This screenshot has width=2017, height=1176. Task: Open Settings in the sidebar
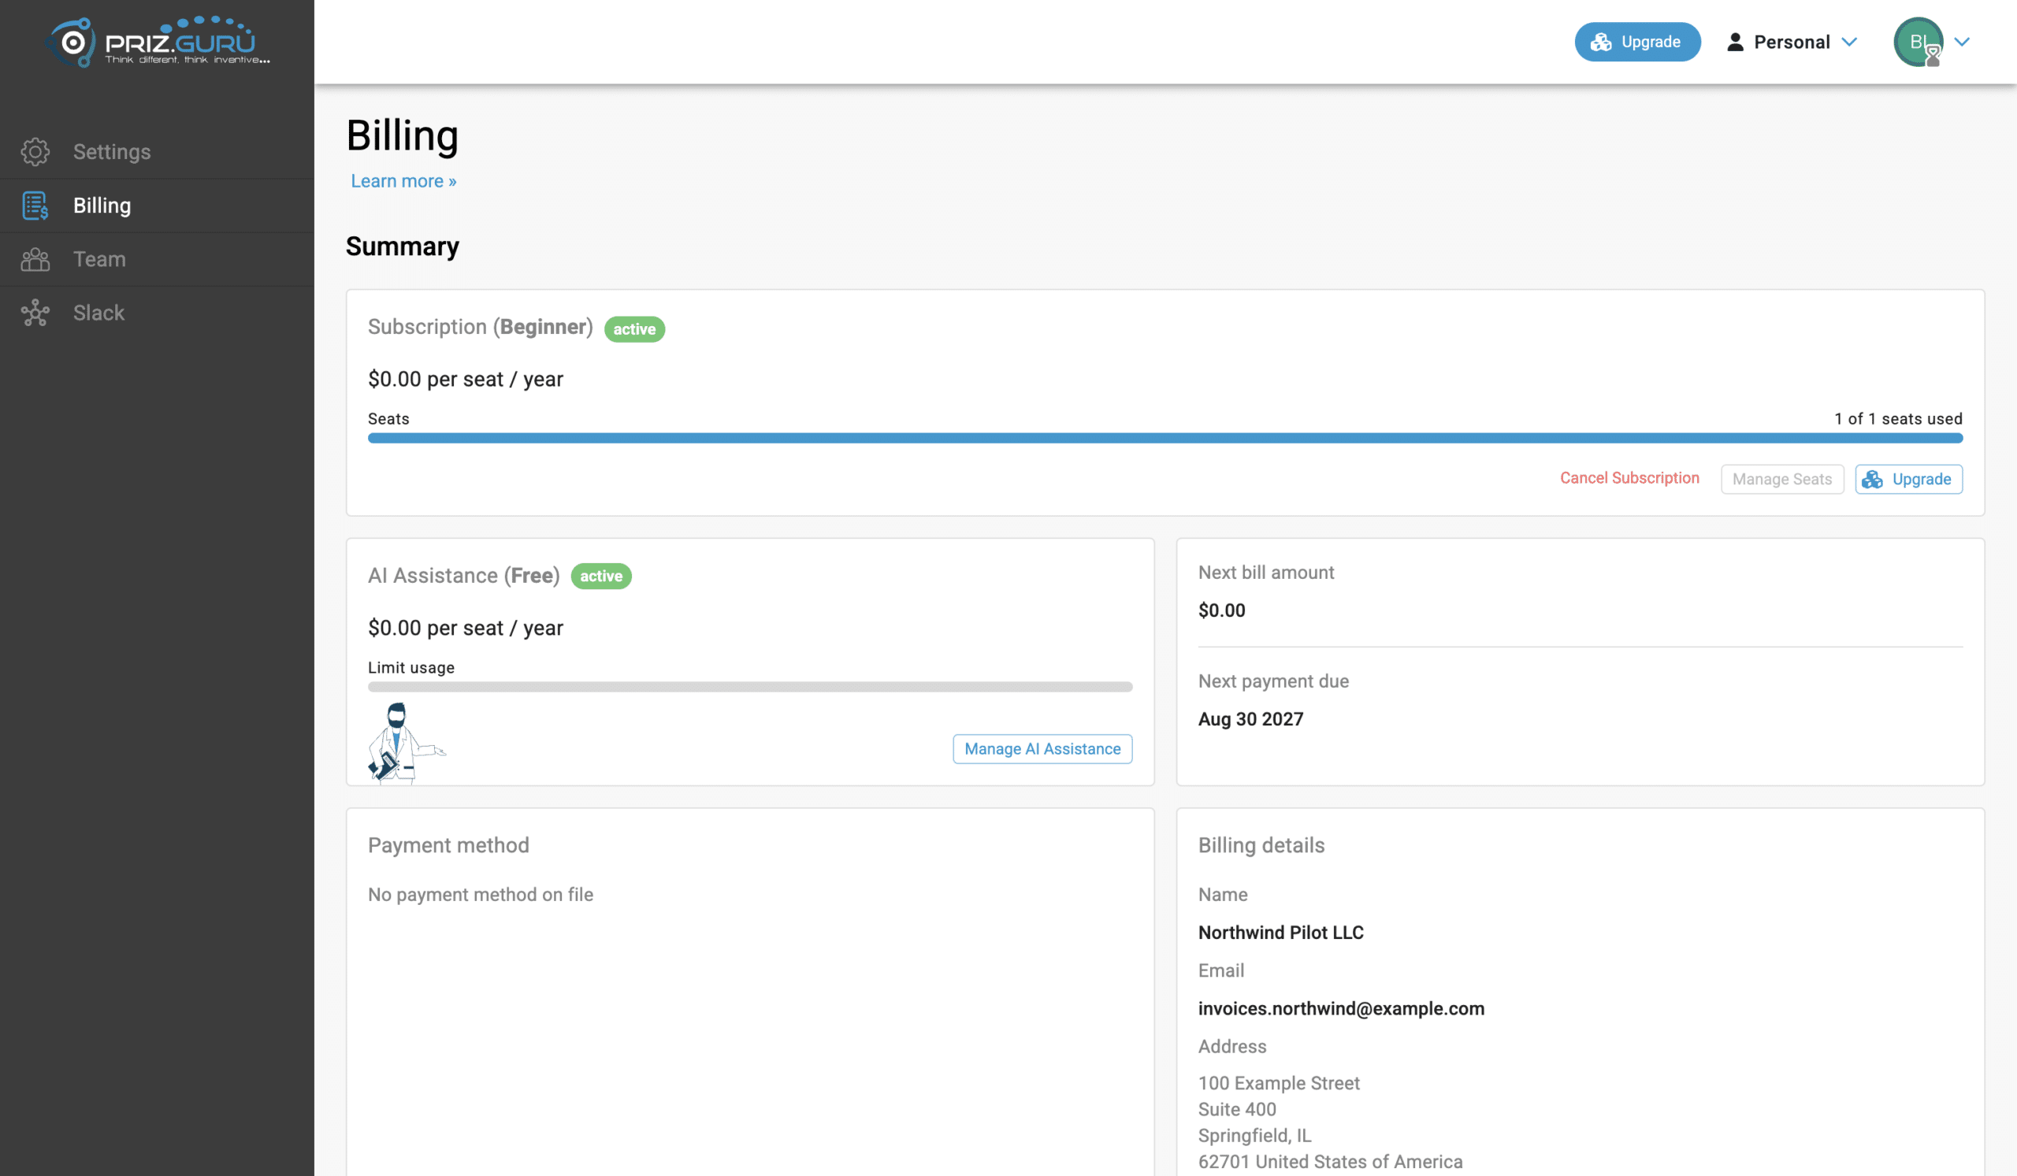click(x=157, y=152)
